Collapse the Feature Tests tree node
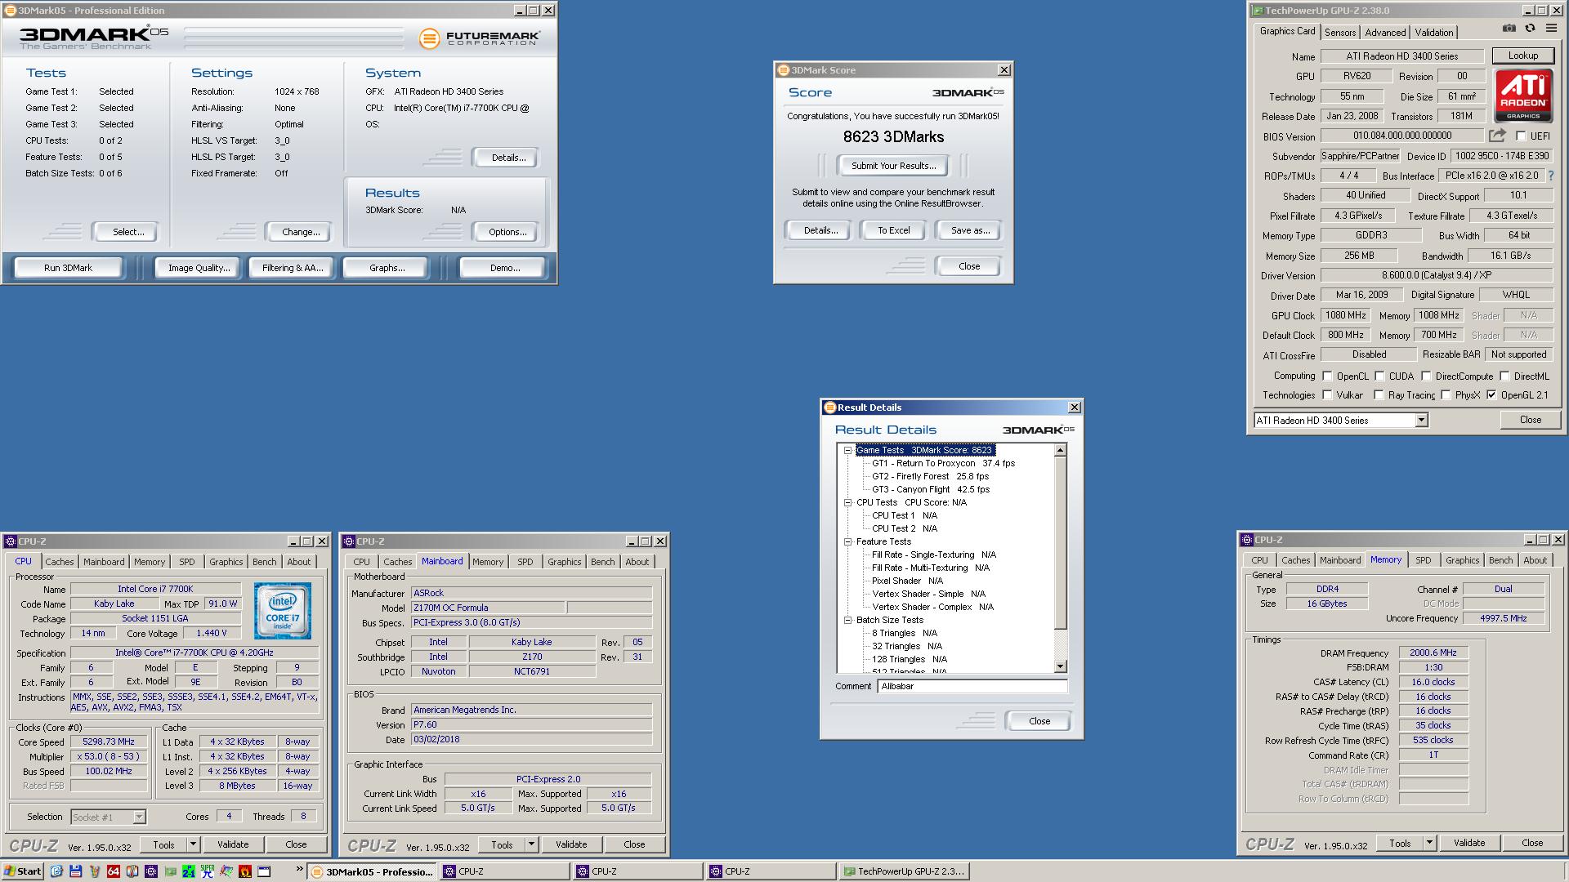 pos(848,541)
